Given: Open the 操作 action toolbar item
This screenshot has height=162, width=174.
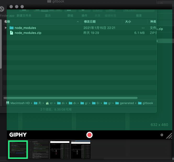Looking at the screenshot, I should (x=84, y=15).
